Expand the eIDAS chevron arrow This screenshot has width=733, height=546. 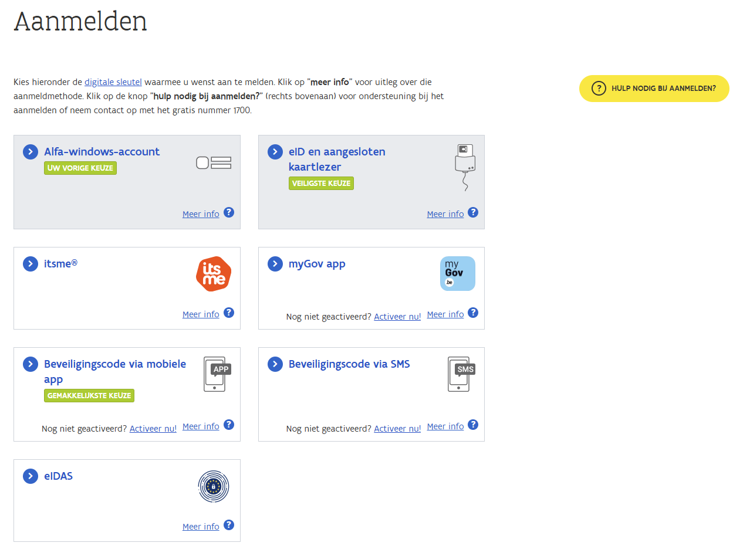click(x=31, y=476)
